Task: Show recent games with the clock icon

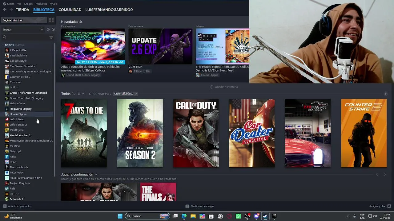Action: click(48, 29)
